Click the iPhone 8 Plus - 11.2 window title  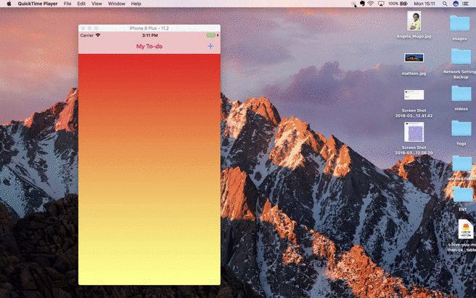click(x=149, y=28)
